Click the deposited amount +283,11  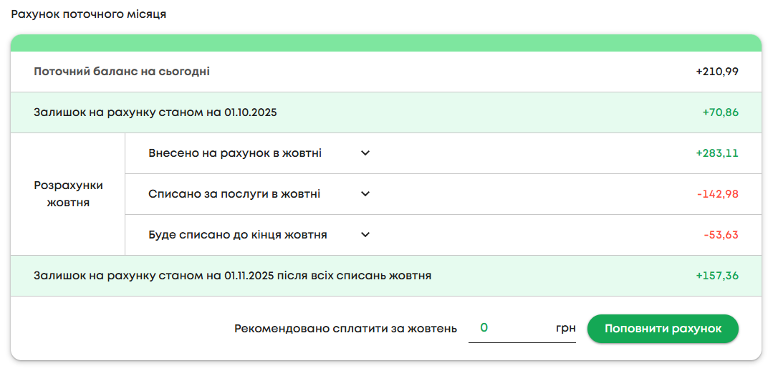tap(716, 153)
